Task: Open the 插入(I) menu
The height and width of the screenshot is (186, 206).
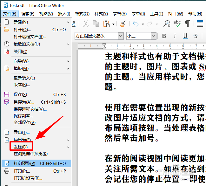Action: click(x=64, y=14)
